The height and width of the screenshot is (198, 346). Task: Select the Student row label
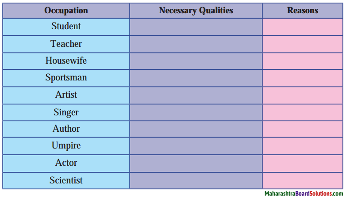[66, 27]
